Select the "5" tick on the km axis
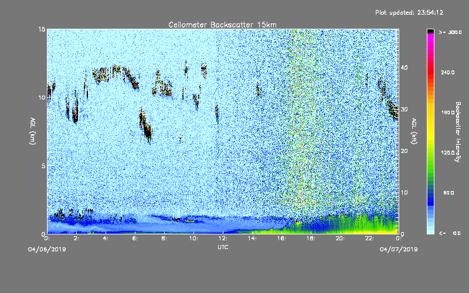This screenshot has width=469, height=293. click(x=43, y=166)
